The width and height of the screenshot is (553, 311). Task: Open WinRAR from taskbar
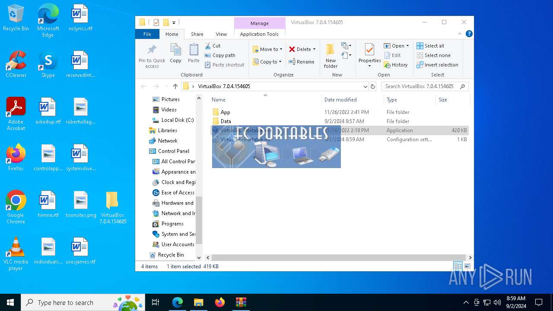click(x=241, y=302)
